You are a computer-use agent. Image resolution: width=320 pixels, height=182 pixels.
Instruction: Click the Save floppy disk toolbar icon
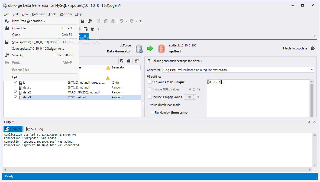pyautogui.click(x=83, y=21)
